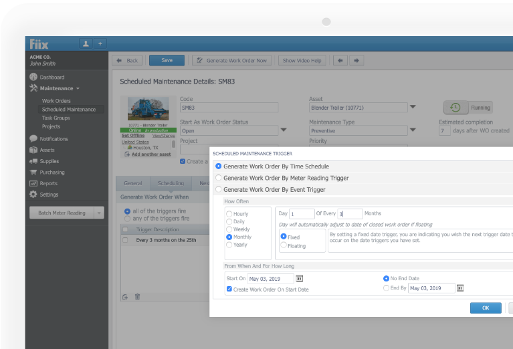Image resolution: width=513 pixels, height=349 pixels.
Task: Select Generate Work Order By Meter Reading Trigger
Action: tap(218, 178)
